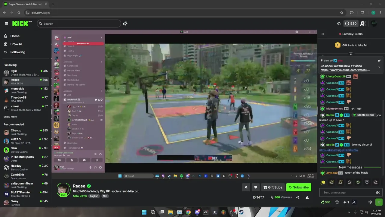
Task: Open chat settings gear
Action: (x=370, y=202)
